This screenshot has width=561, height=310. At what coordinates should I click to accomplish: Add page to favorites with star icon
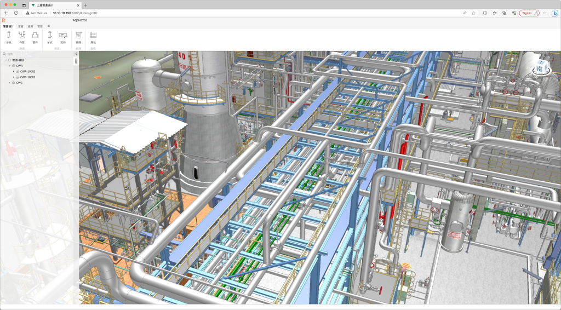tap(473, 13)
